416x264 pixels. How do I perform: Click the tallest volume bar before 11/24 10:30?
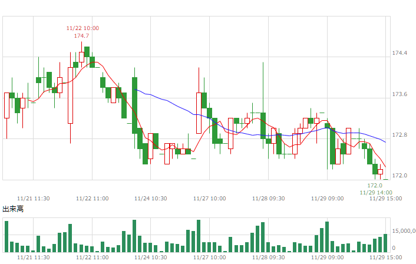pyautogui.click(x=134, y=236)
